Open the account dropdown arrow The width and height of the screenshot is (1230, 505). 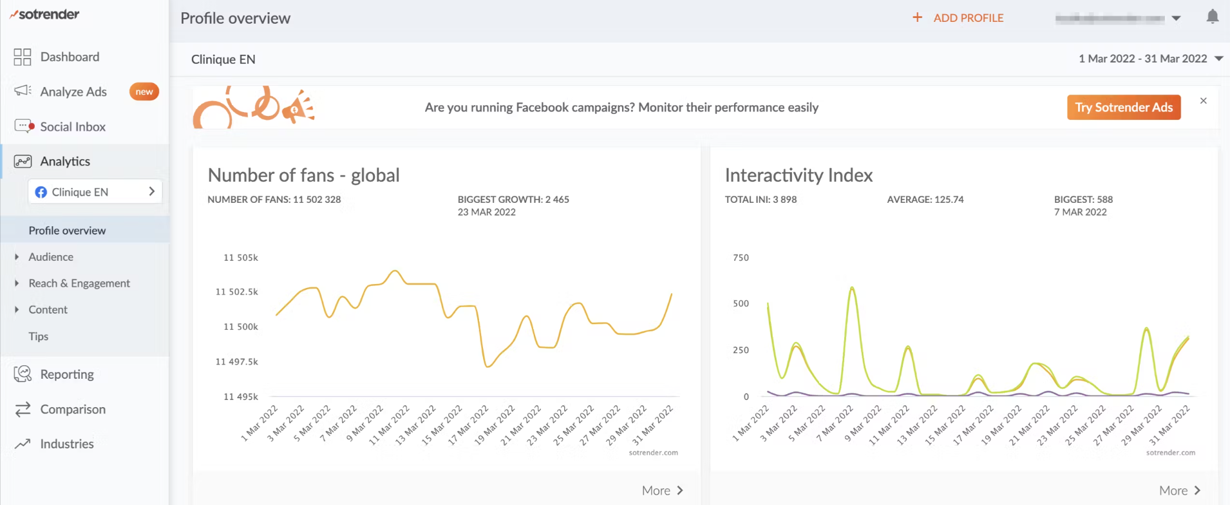1176,18
